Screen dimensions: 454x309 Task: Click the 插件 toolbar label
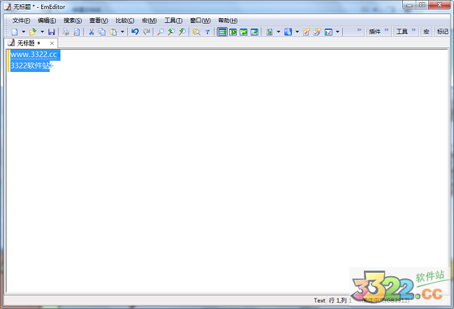tap(374, 31)
